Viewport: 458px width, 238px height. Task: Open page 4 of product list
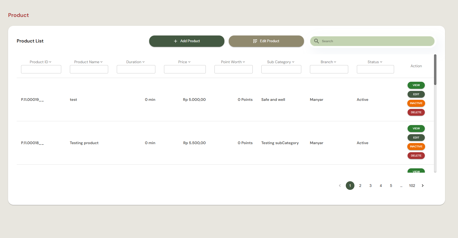[x=381, y=186]
